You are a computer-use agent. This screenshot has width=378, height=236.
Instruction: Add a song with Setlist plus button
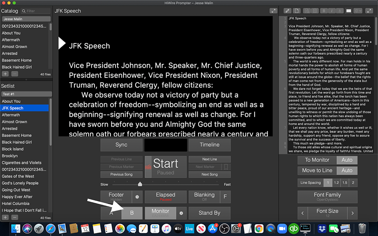(5, 217)
